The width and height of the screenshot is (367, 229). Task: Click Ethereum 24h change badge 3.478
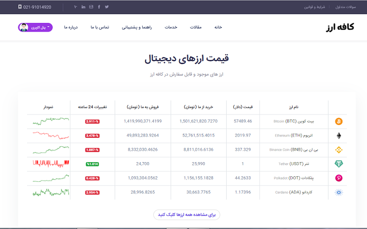pos(93,136)
